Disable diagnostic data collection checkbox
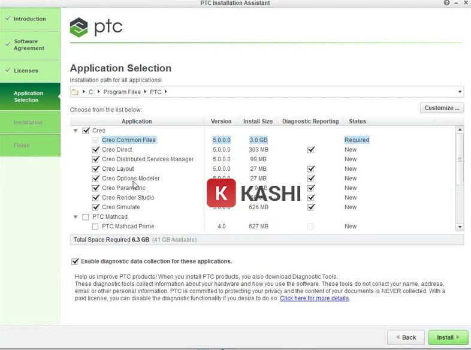471x350 pixels. [75, 261]
